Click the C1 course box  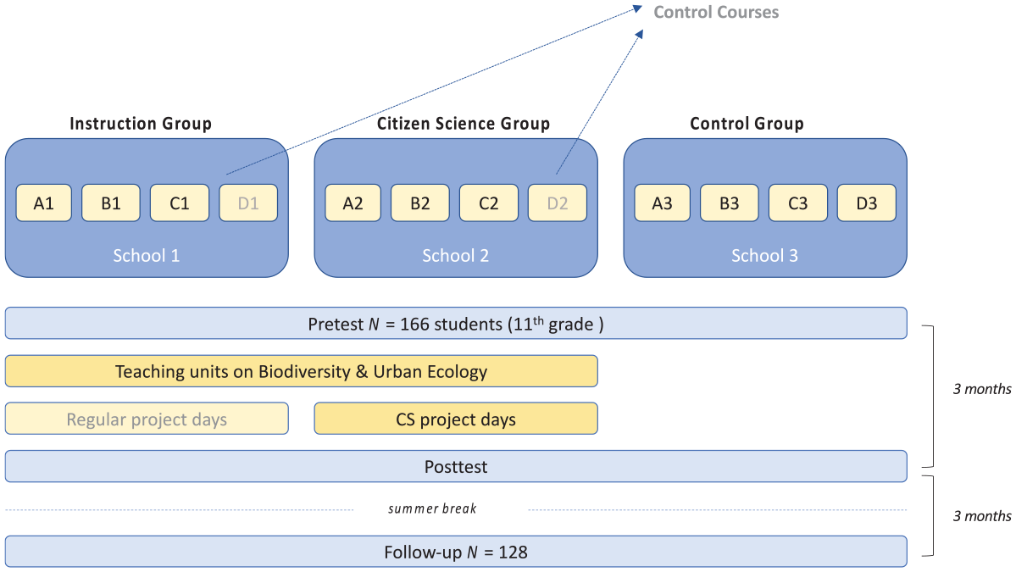tap(180, 203)
